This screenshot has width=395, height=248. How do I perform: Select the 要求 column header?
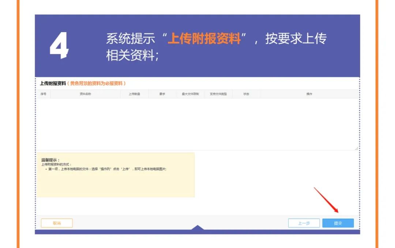click(162, 94)
